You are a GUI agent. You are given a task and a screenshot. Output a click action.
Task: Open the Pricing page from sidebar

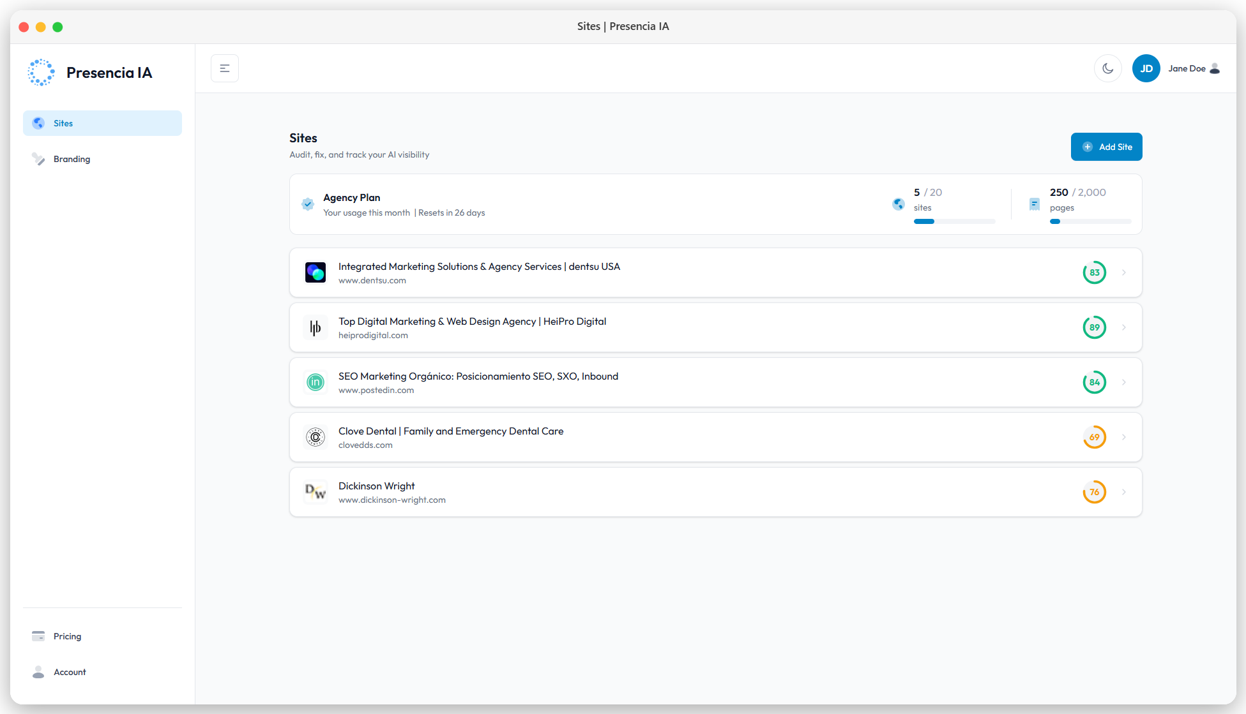tap(67, 636)
